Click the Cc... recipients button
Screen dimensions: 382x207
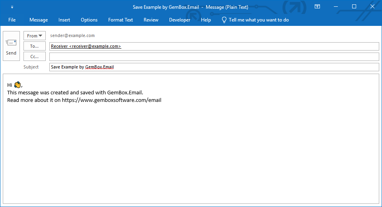coord(35,57)
